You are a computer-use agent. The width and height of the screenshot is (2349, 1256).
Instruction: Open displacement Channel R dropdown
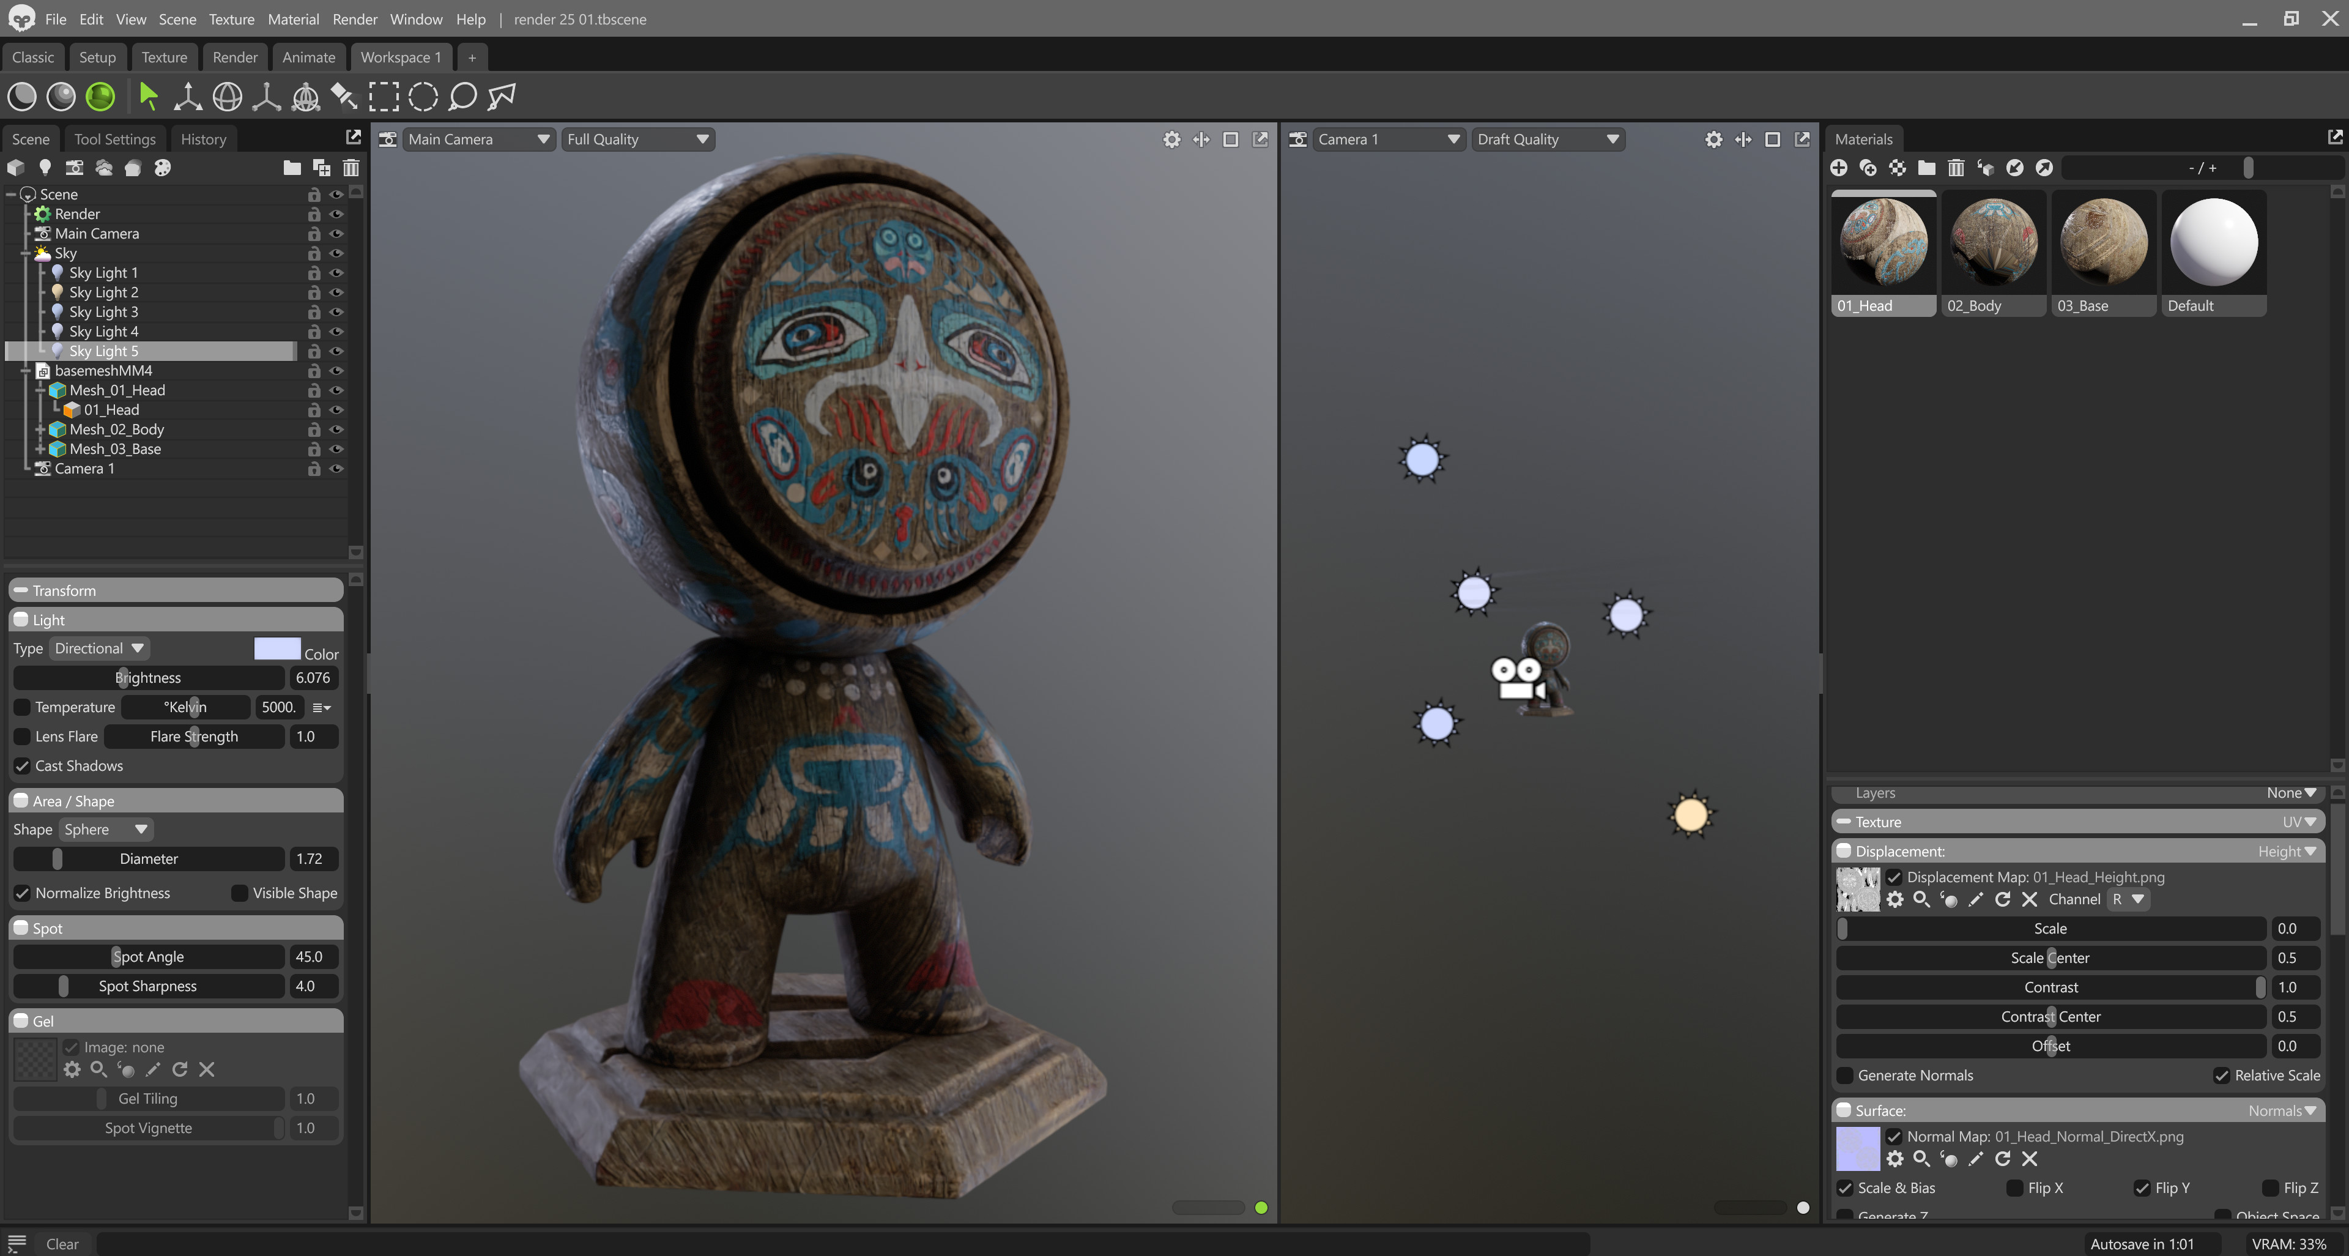[x=2128, y=899]
